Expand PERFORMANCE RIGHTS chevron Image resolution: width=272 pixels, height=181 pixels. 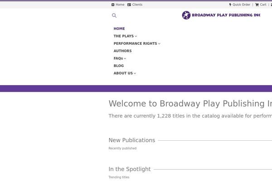tap(159, 43)
